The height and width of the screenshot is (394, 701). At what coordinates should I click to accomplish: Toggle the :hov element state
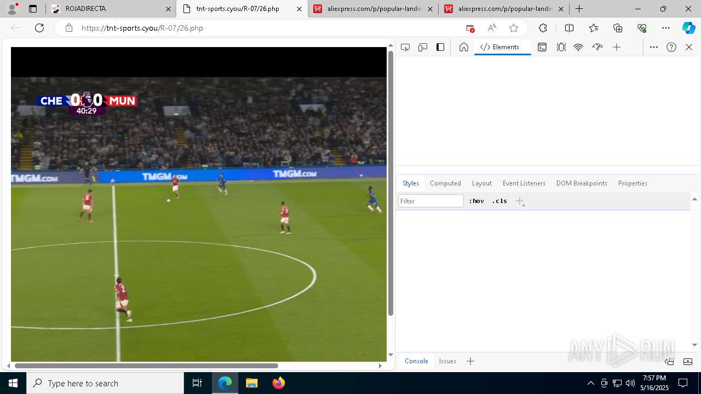(x=476, y=201)
